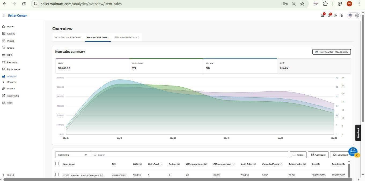This screenshot has width=365, height=181.
Task: Expand the Item name search dropdown
Action: point(73,155)
